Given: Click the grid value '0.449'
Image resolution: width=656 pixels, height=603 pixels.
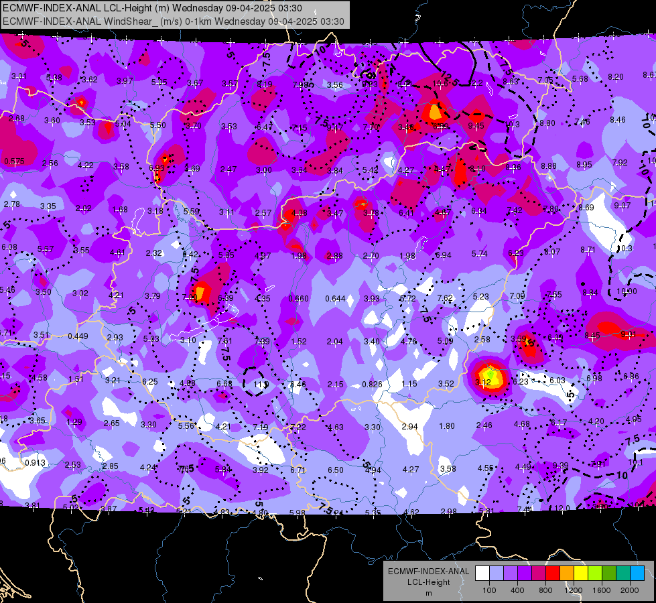Looking at the screenshot, I should point(78,336).
